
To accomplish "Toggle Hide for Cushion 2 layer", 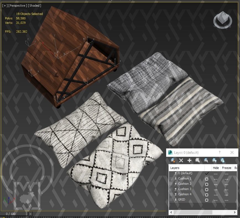I will click(x=216, y=184).
